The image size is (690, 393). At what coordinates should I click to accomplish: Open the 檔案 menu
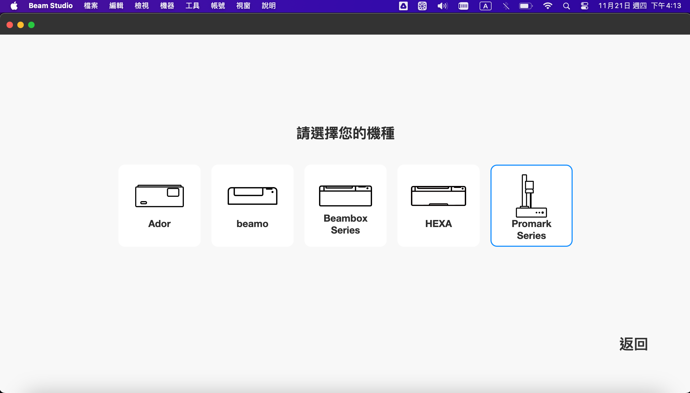coord(91,6)
